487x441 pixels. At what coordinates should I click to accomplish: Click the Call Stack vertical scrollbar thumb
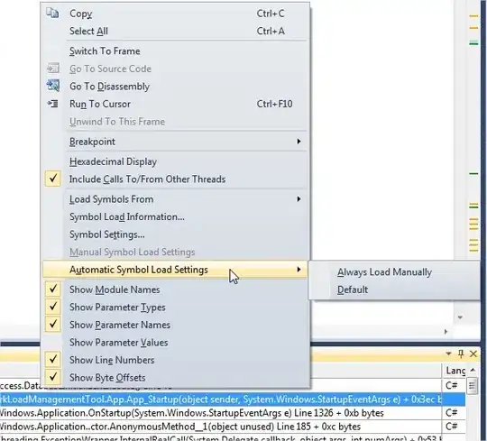[473, 386]
